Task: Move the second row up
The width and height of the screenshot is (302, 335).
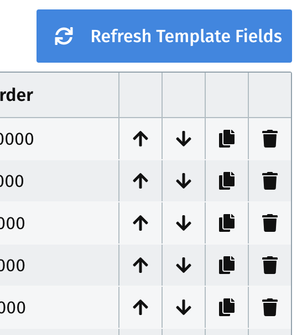Action: coord(140,181)
